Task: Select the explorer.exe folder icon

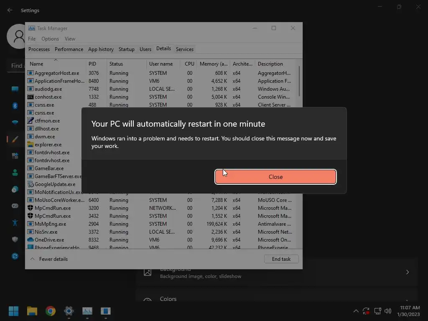Action: (x=30, y=144)
